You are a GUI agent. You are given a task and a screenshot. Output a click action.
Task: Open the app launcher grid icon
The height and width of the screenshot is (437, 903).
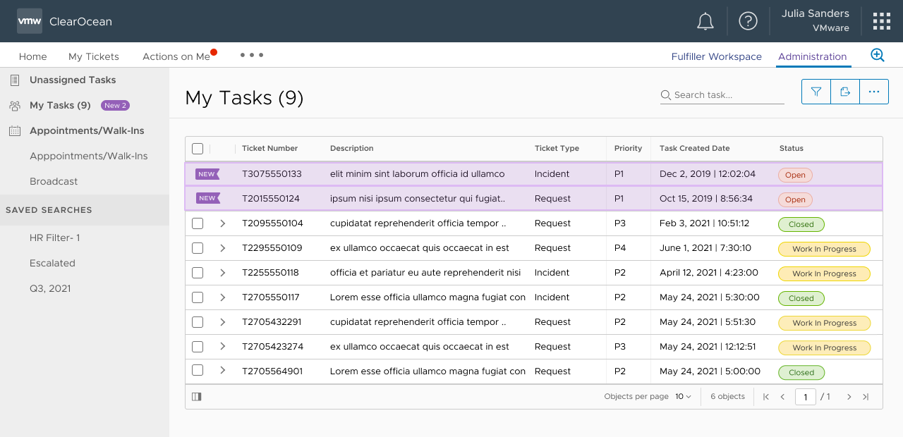pos(881,21)
